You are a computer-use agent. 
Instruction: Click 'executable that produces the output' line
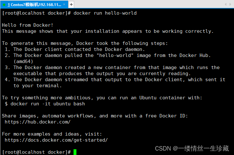(102, 74)
